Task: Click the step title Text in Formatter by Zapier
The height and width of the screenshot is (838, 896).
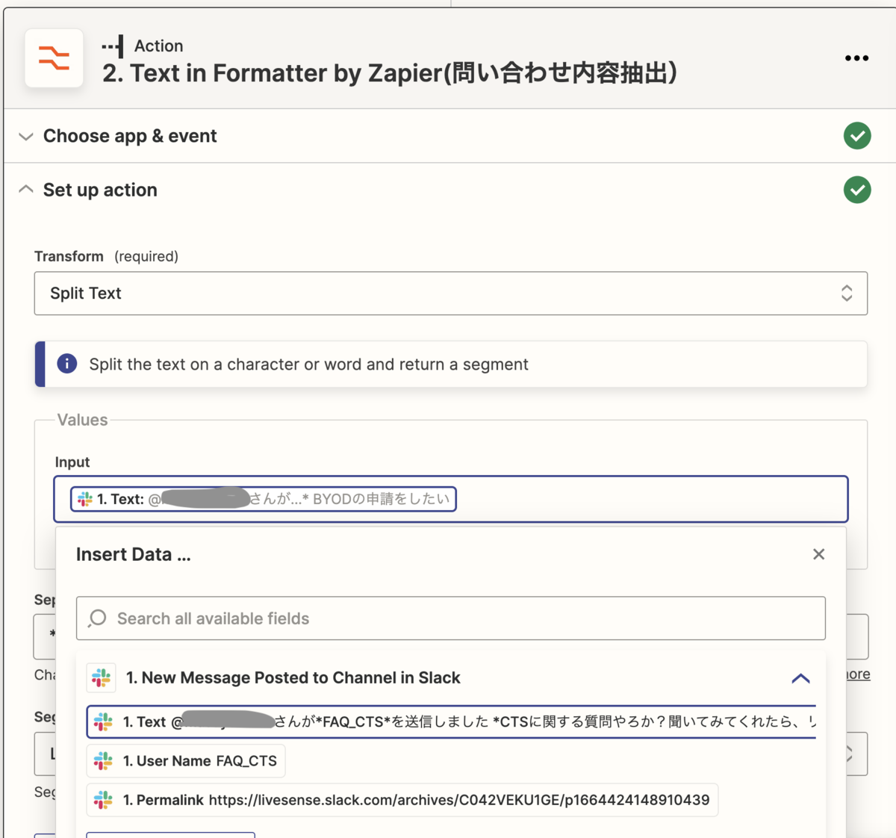Action: point(390,73)
